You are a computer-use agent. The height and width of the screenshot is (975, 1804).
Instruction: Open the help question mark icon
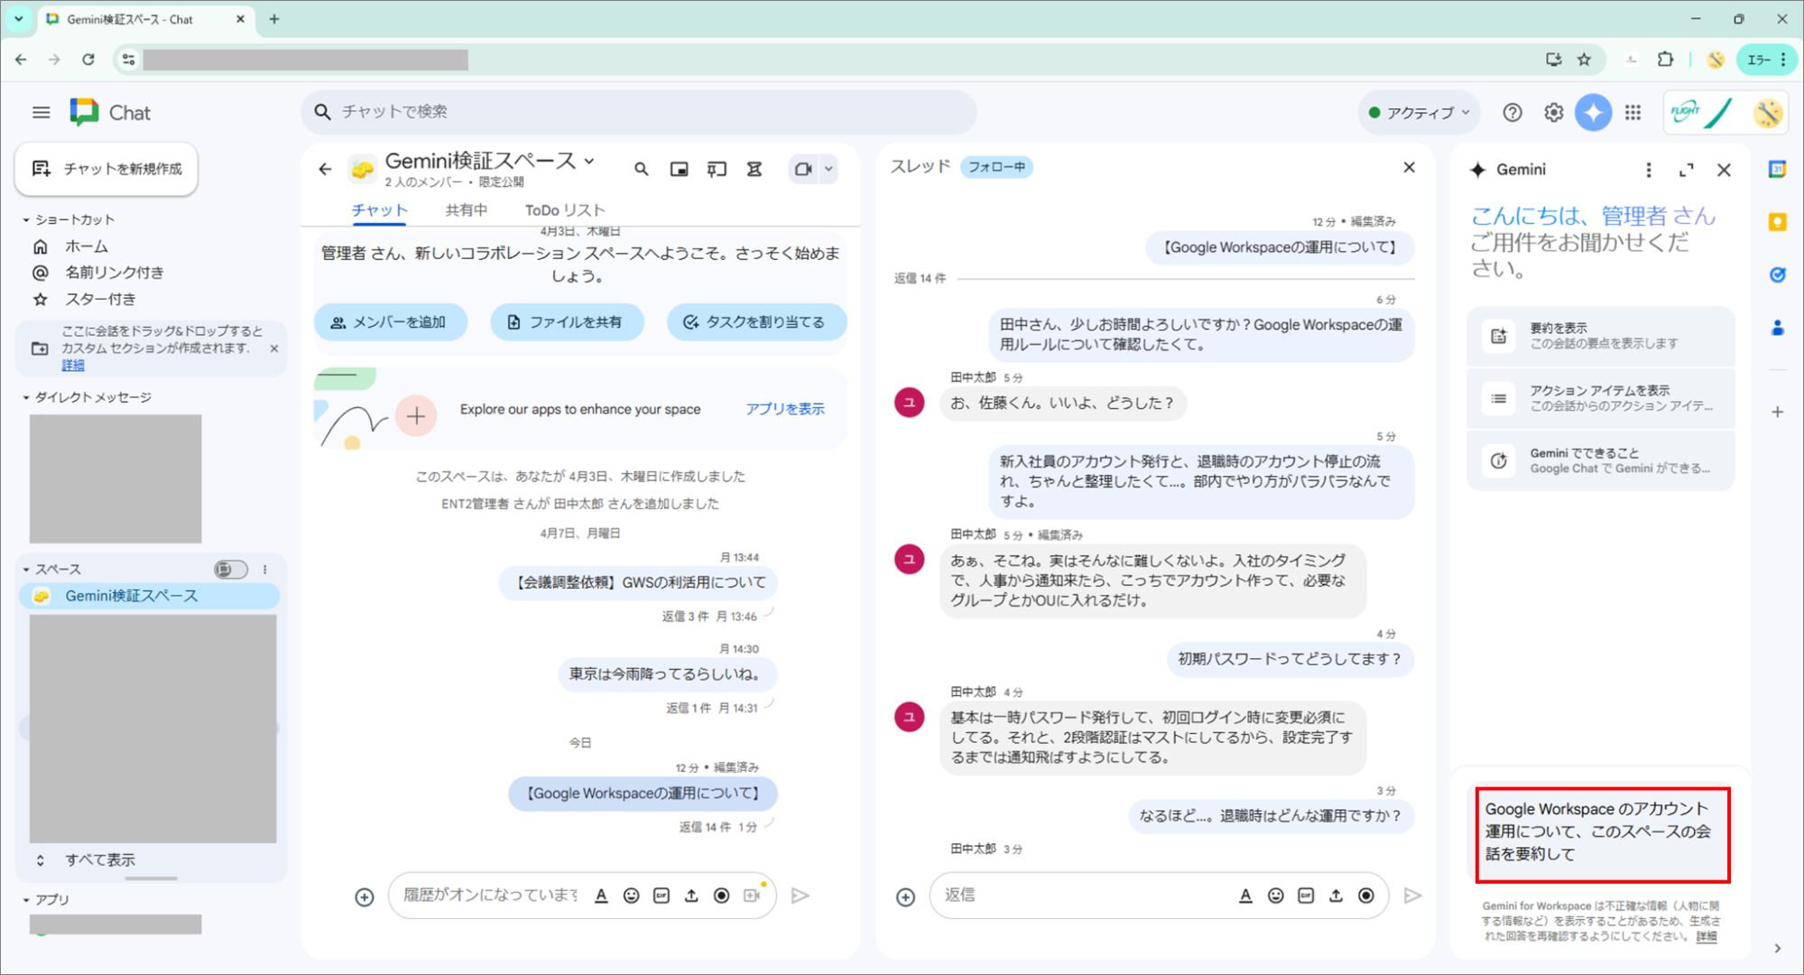tap(1513, 113)
